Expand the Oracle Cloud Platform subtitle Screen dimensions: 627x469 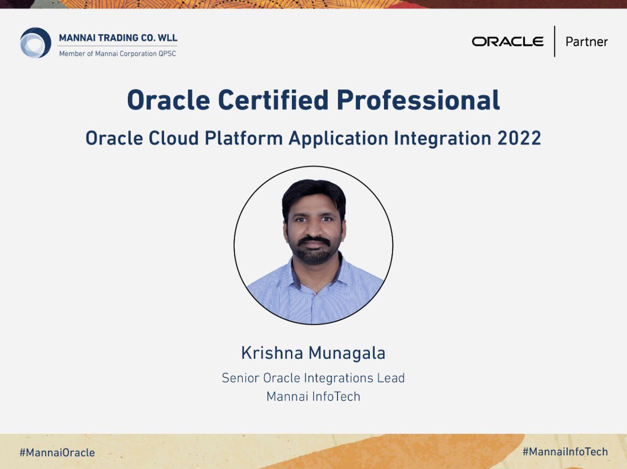point(313,138)
